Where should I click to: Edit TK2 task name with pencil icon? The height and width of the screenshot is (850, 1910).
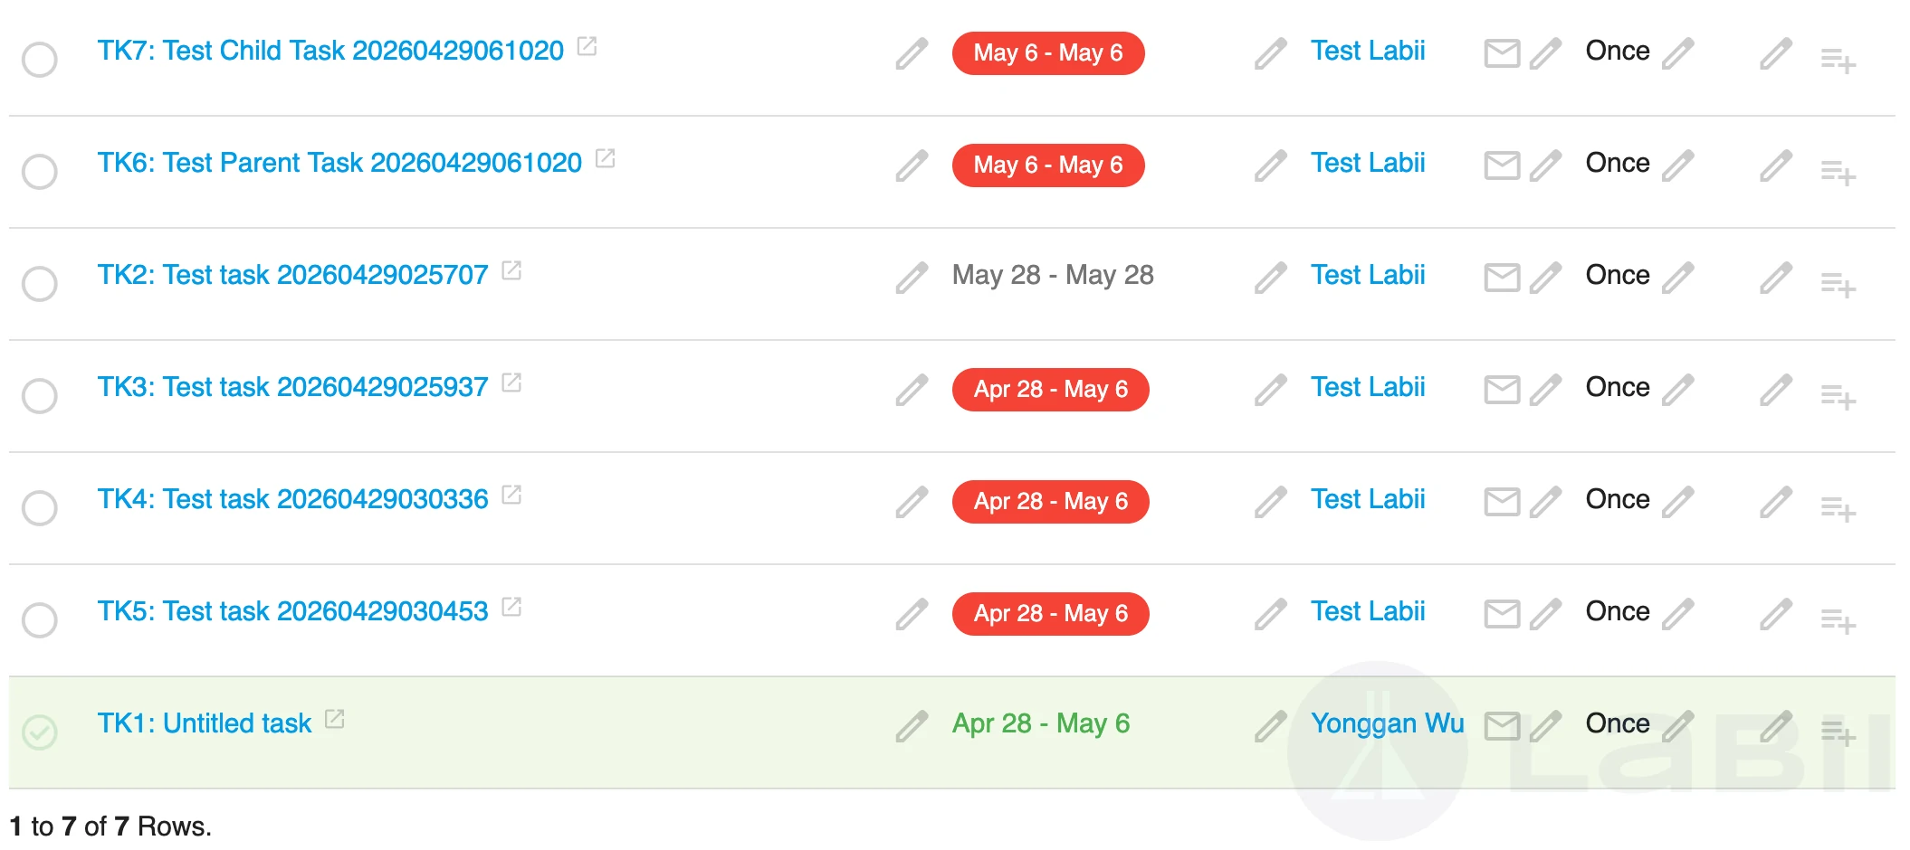click(x=912, y=278)
